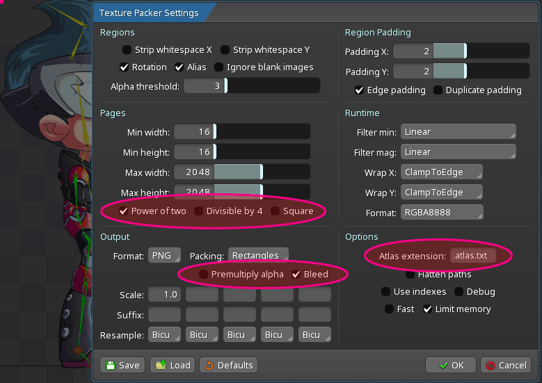Click the Alpha threshold slider
Screen dimensions: 542x383
pos(252,85)
